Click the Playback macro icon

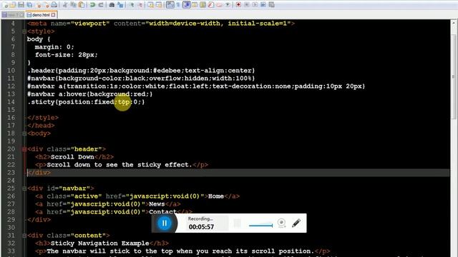(255, 5)
